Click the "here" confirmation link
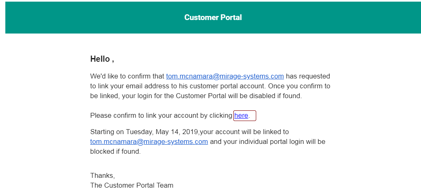421x195 pixels. [x=241, y=116]
